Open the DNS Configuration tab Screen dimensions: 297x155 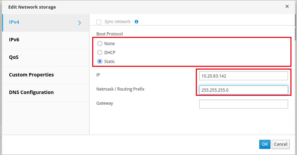coord(46,93)
